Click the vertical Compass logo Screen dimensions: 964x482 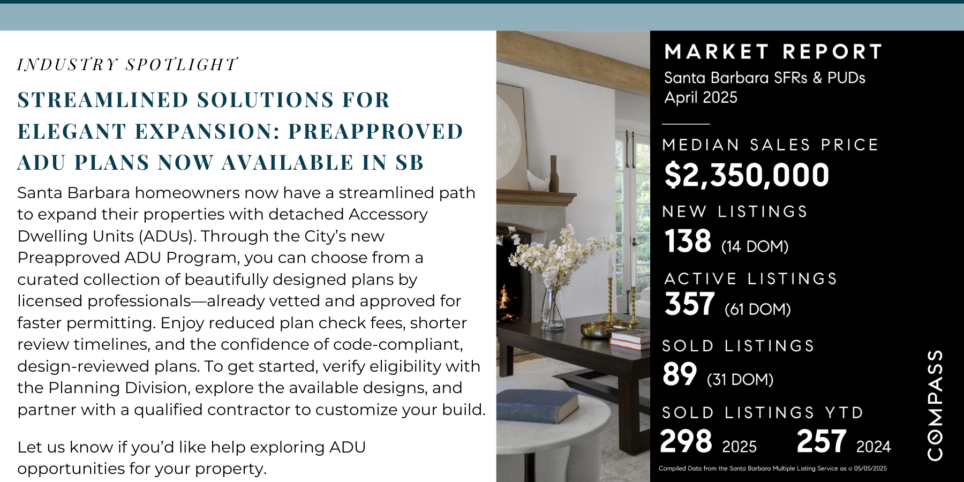935,405
